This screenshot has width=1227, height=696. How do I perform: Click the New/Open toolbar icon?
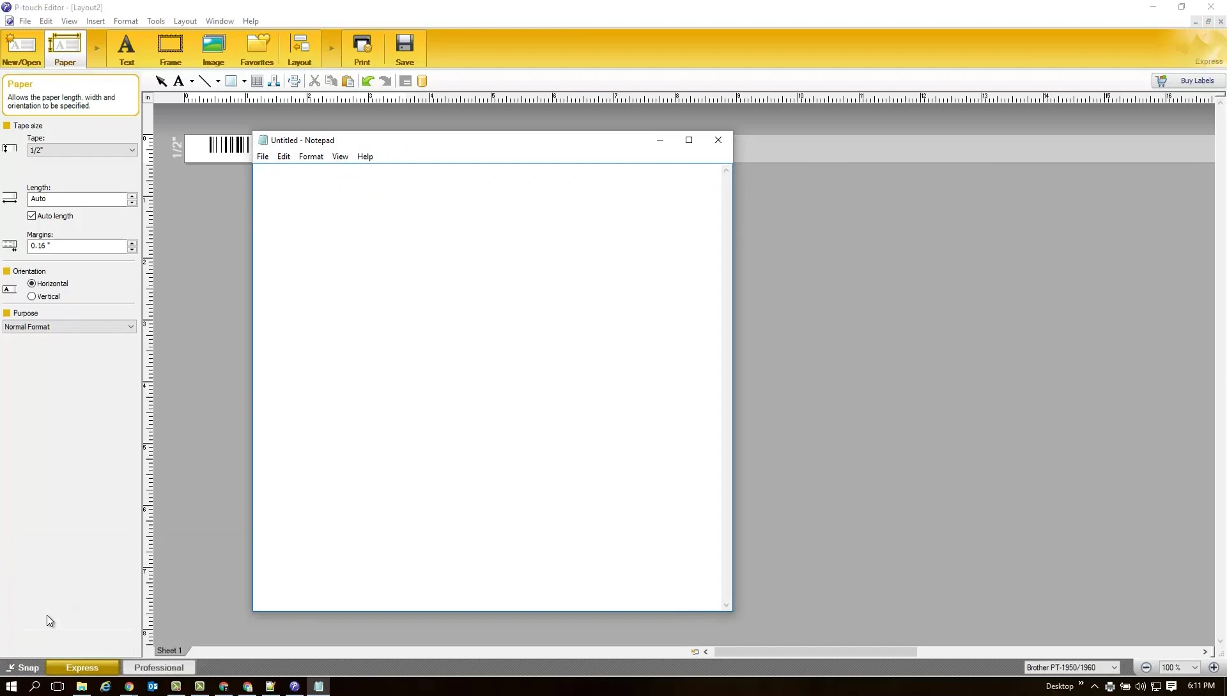[x=22, y=49]
